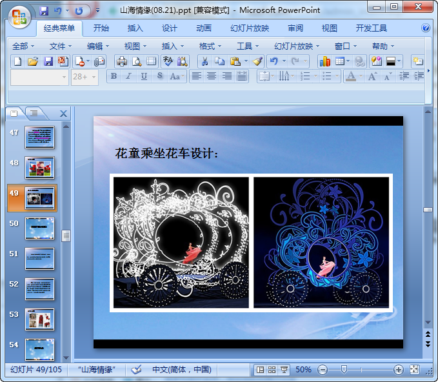The width and height of the screenshot is (438, 382).
Task: Switch to the 设计 ribbon tab
Action: pyautogui.click(x=170, y=28)
